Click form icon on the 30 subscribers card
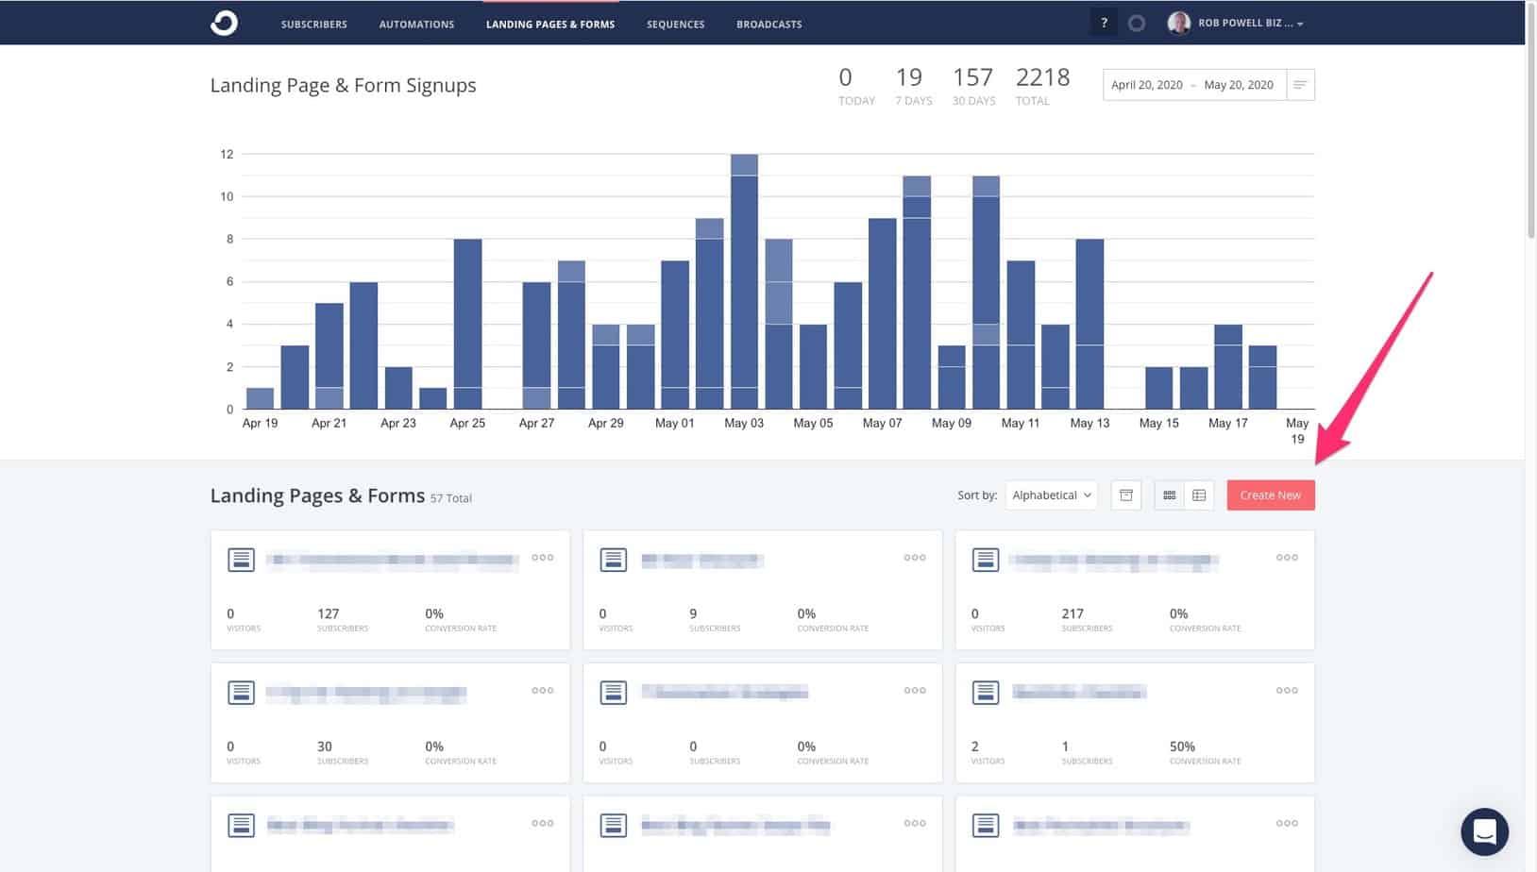1537x872 pixels. click(x=241, y=693)
